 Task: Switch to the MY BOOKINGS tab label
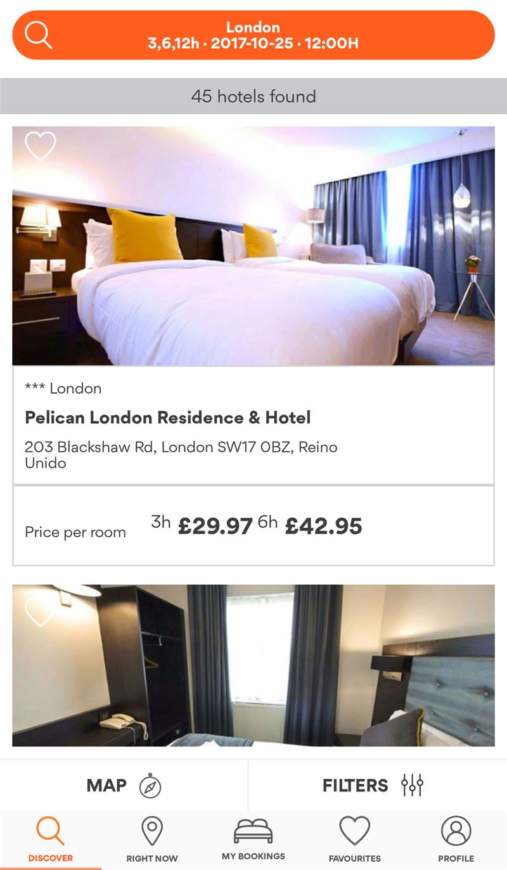click(253, 856)
